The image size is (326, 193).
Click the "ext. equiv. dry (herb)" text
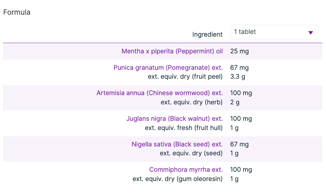coord(191,102)
